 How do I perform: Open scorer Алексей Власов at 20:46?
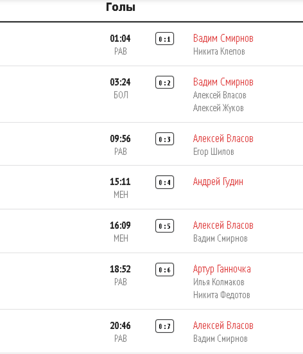(223, 325)
